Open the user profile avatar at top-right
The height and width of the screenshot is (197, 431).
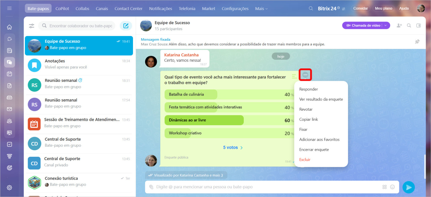tap(421, 8)
